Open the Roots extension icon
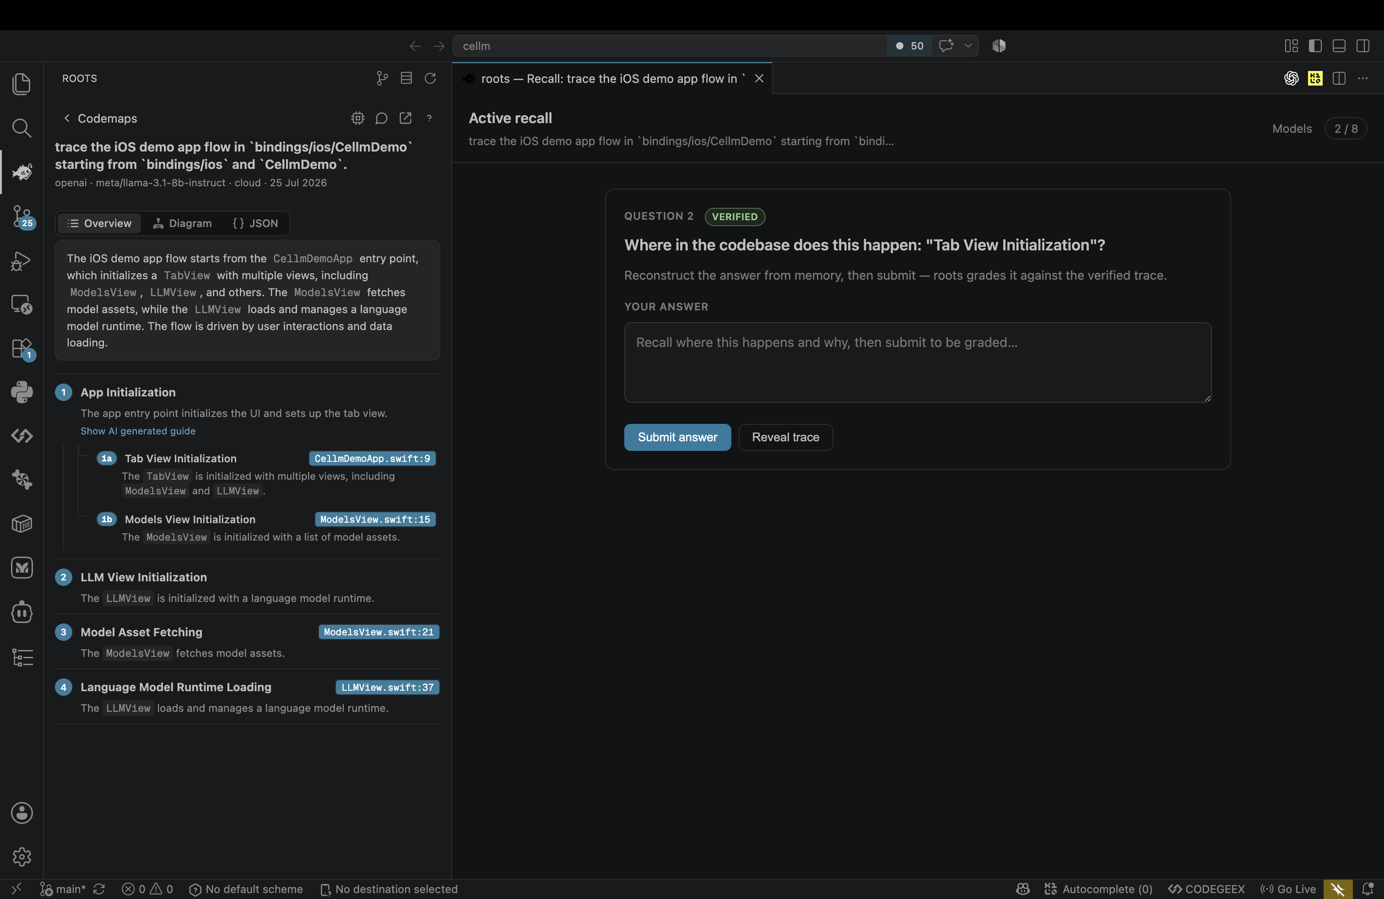Viewport: 1384px width, 899px height. click(22, 172)
